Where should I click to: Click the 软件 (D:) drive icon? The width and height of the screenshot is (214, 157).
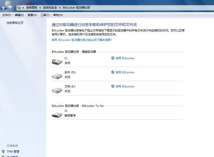click(x=57, y=76)
